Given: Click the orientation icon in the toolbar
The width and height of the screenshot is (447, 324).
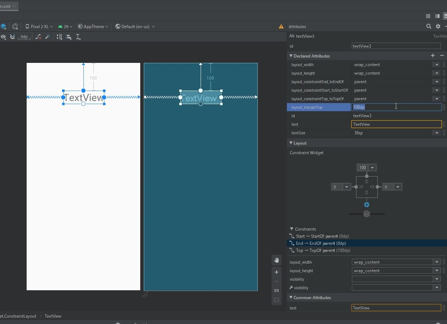Looking at the screenshot, I should click(x=15, y=26).
